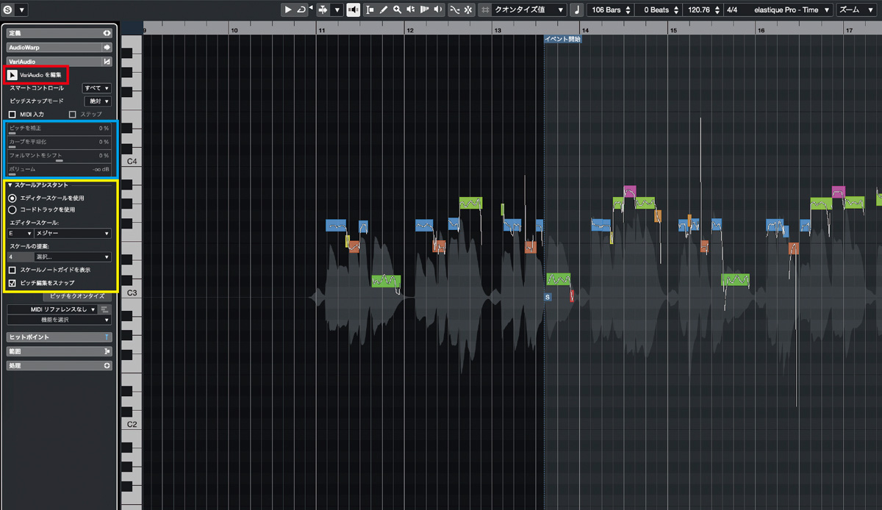Click the ピッチをクオンタイズ button
The height and width of the screenshot is (510, 882).
click(77, 296)
